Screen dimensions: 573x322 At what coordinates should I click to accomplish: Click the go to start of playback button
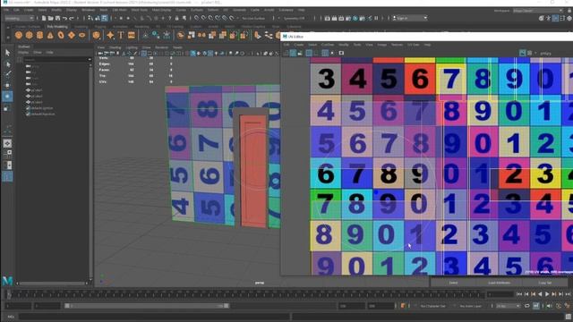(519, 294)
